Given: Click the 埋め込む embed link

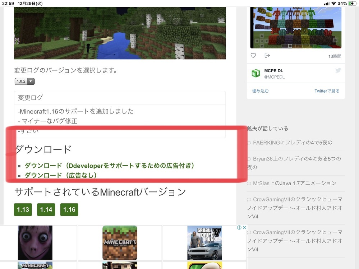Looking at the screenshot, I should (260, 91).
